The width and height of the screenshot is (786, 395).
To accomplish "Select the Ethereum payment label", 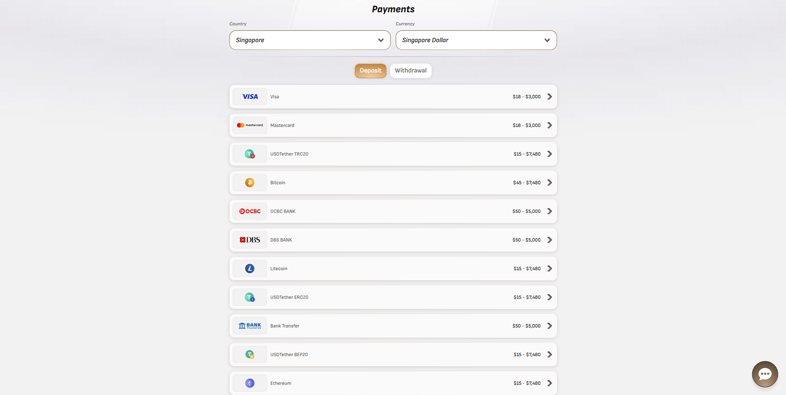I will pyautogui.click(x=281, y=383).
